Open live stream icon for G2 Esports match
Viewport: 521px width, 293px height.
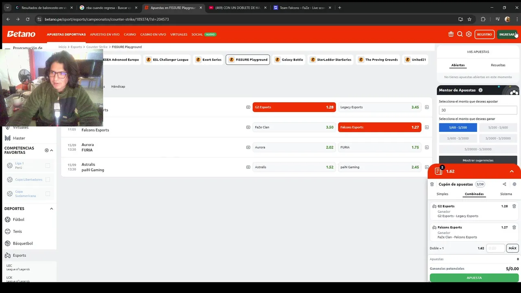248,107
